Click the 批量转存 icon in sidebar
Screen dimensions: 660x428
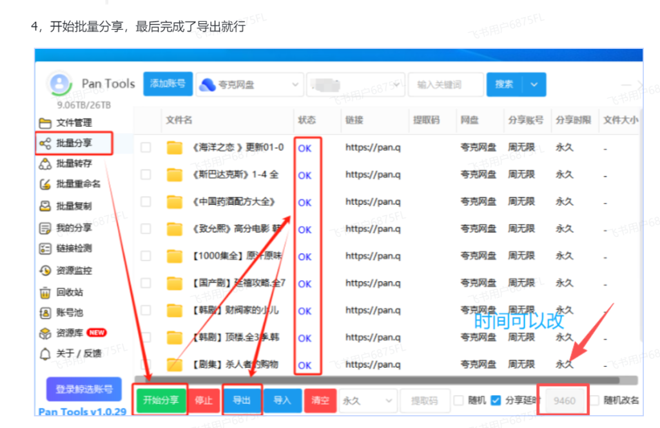45,164
